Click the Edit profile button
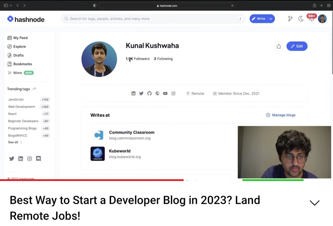This screenshot has height=226, width=333. click(x=297, y=46)
